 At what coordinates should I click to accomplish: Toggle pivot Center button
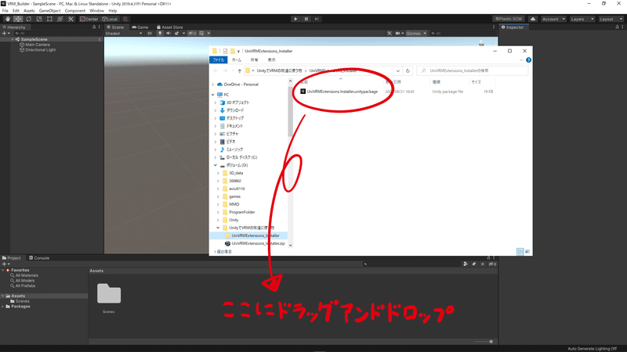(x=89, y=19)
